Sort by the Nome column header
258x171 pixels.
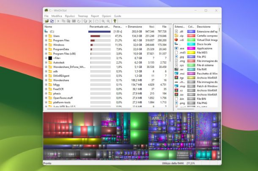coord(66,27)
